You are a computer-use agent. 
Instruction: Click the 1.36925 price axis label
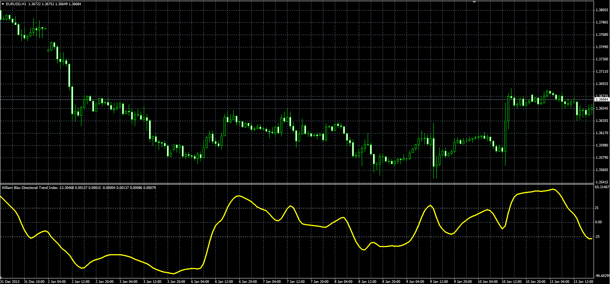tap(603, 84)
